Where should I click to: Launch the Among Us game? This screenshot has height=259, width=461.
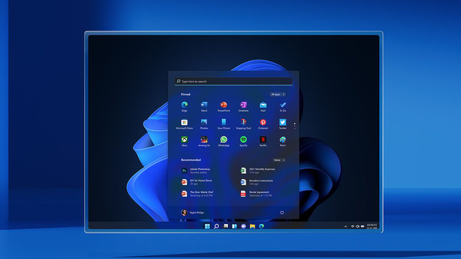coord(204,141)
